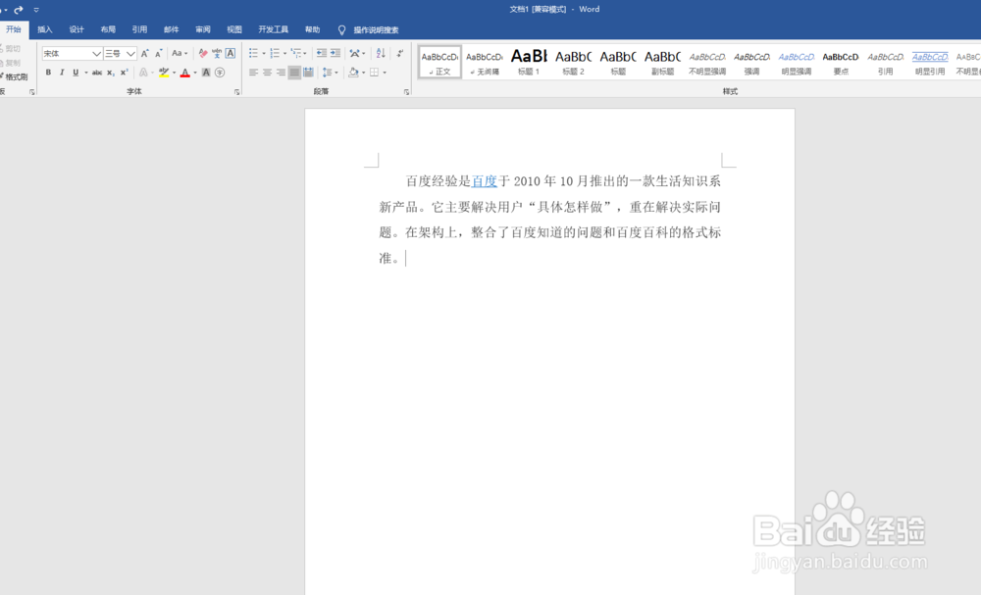Click the Redo arrow in quick access toolbar

pyautogui.click(x=18, y=10)
